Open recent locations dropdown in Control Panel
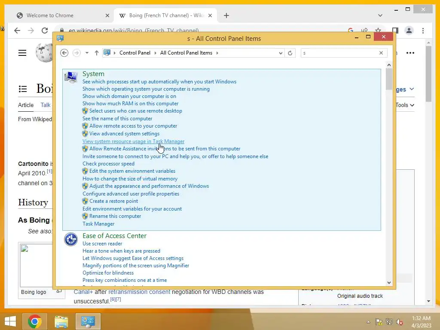The height and width of the screenshot is (330, 440). point(87,53)
